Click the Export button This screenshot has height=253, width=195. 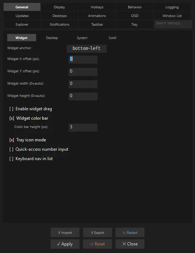(97, 232)
